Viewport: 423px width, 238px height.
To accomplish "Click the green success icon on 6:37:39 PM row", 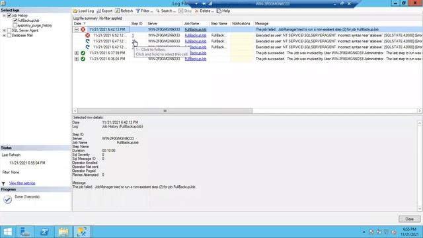I will tap(83, 53).
